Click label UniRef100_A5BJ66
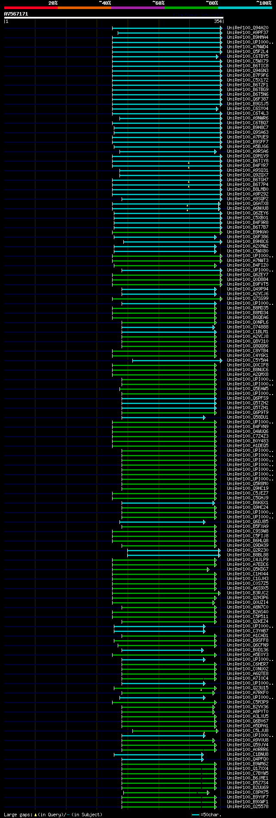The width and height of the screenshot is (276, 818). pyautogui.click(x=248, y=146)
